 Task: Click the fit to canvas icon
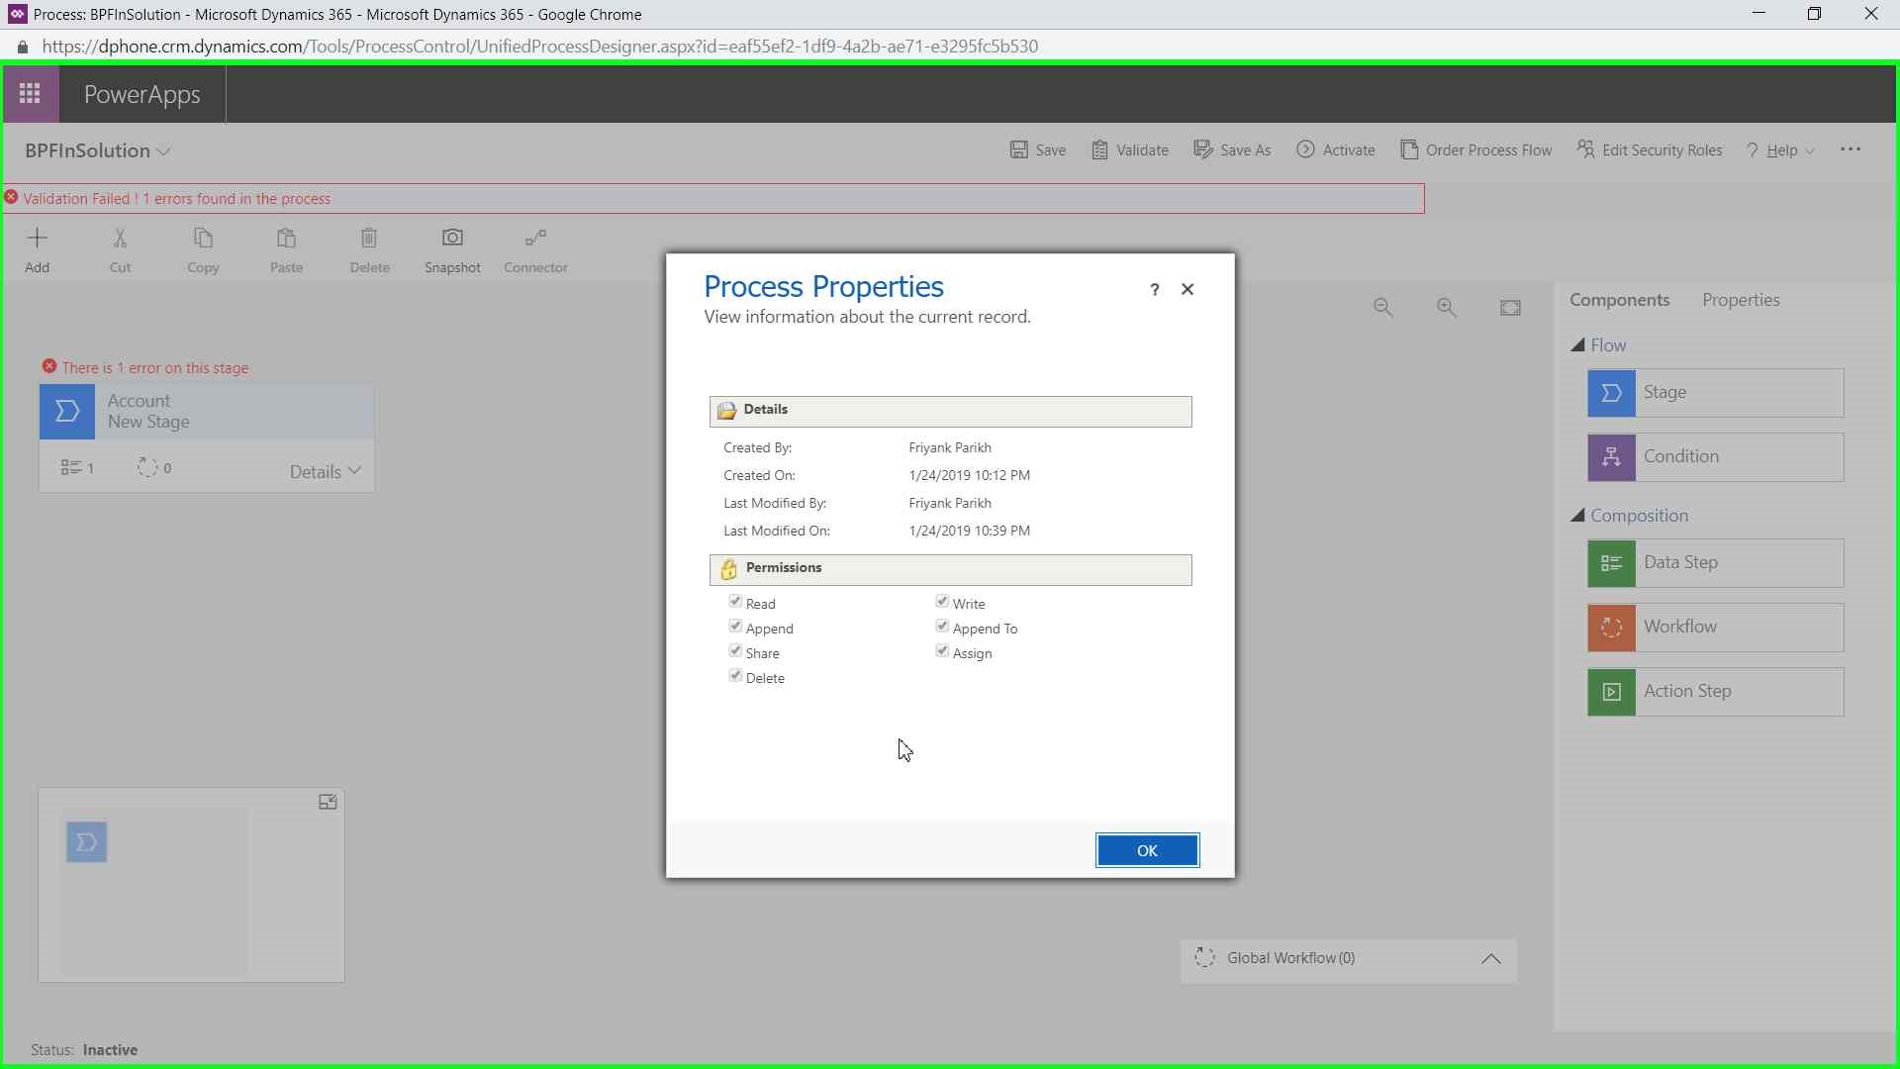[x=1510, y=308]
